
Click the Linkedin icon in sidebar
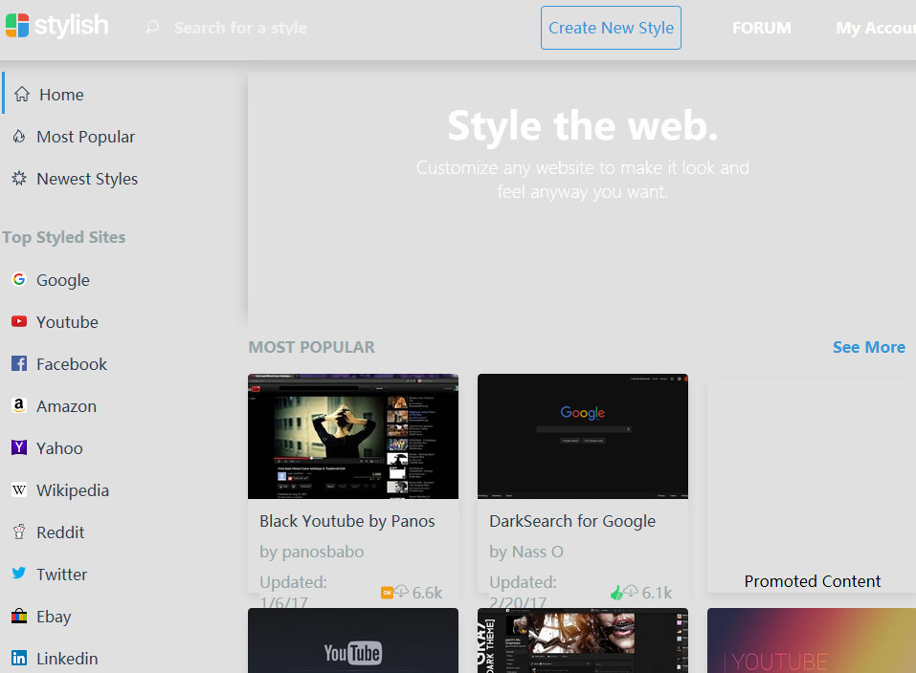coord(19,658)
